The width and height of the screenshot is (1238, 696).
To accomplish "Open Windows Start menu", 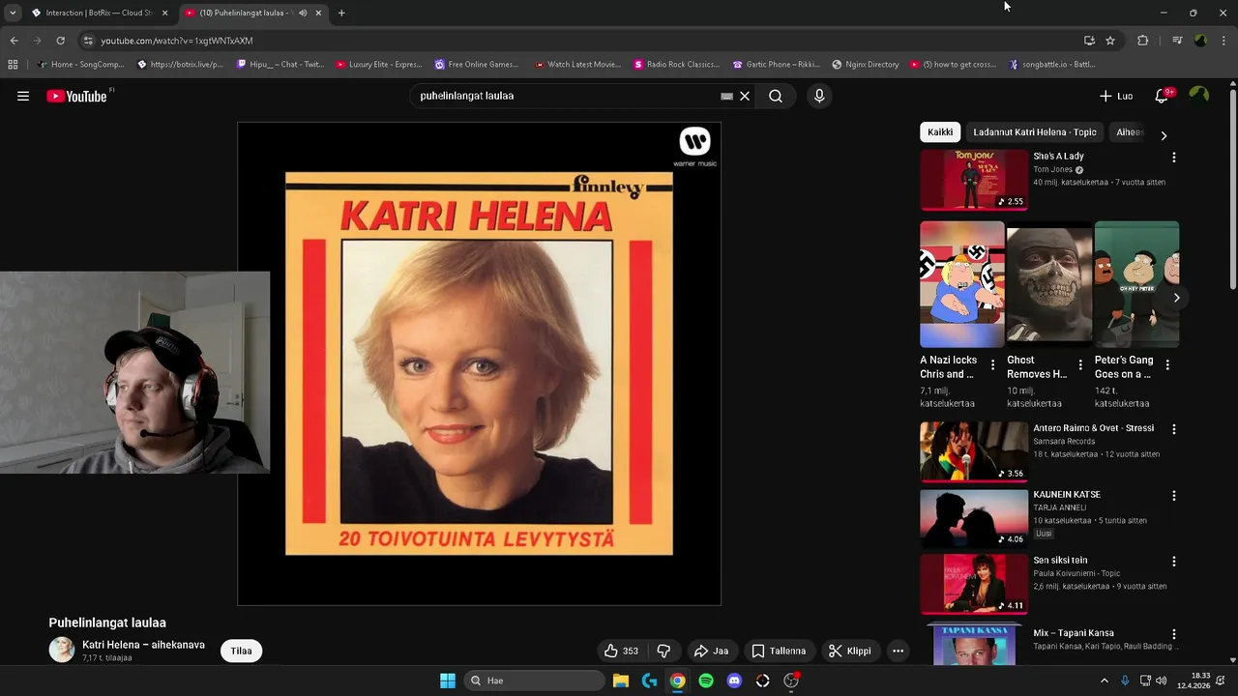I will click(x=448, y=681).
